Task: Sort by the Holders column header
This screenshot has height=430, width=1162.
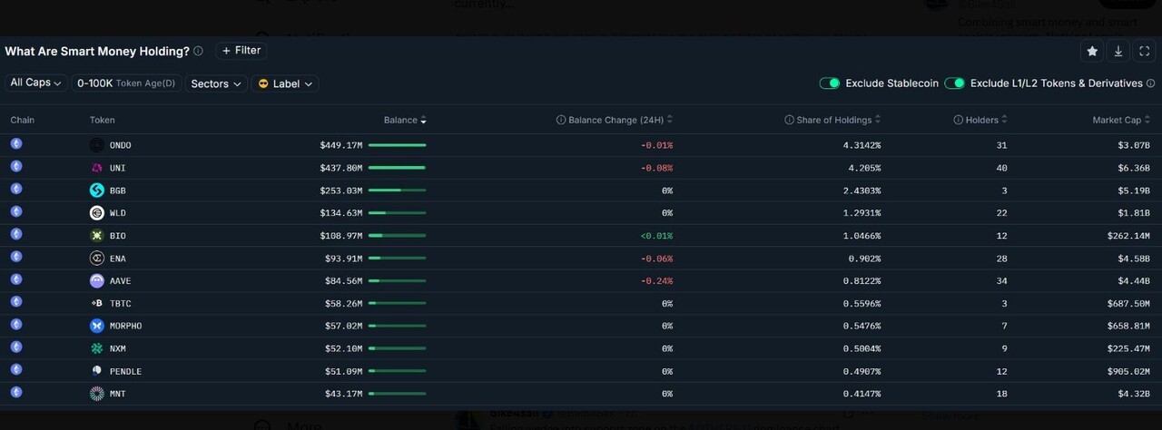Action: click(x=980, y=120)
